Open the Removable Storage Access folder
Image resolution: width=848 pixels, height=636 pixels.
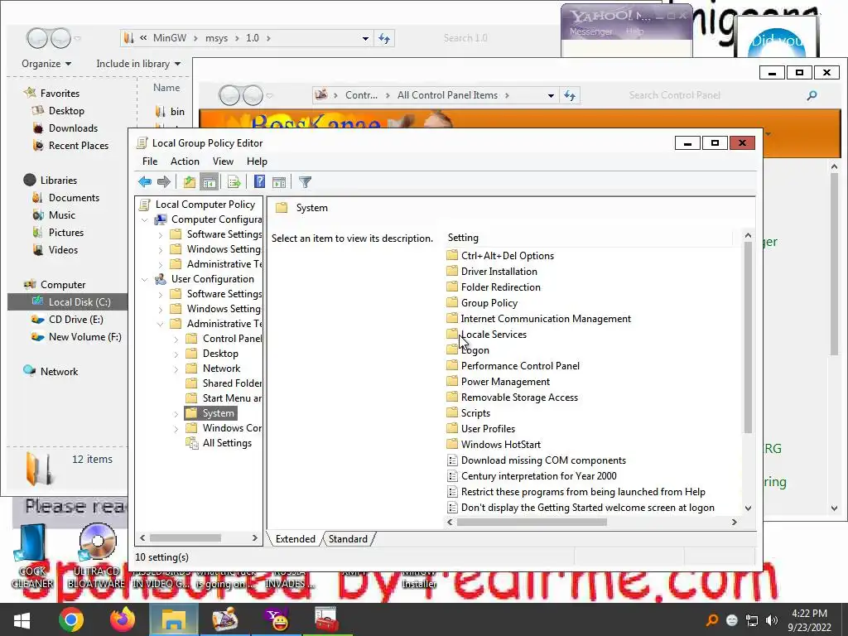click(519, 397)
